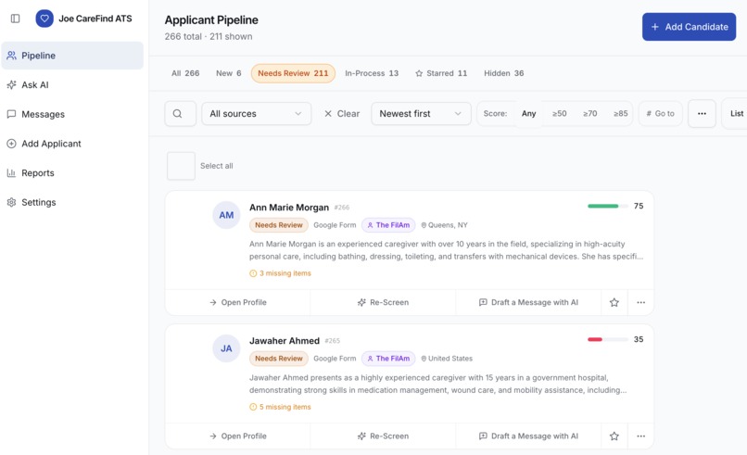Open Profile for Jawaher Ahmed
Image resolution: width=747 pixels, height=455 pixels.
238,436
